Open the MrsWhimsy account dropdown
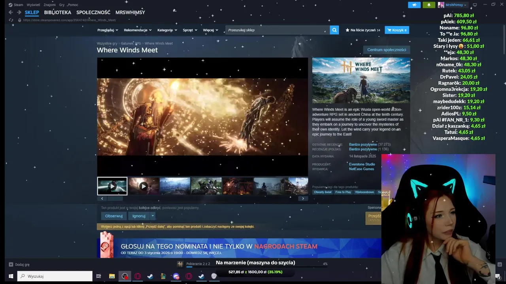 pos(456,5)
